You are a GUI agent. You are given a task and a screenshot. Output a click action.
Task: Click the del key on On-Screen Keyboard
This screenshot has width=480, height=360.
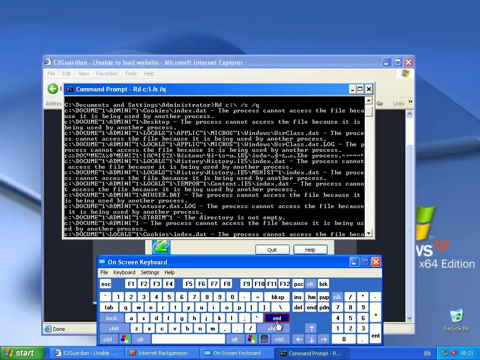pyautogui.click(x=298, y=307)
